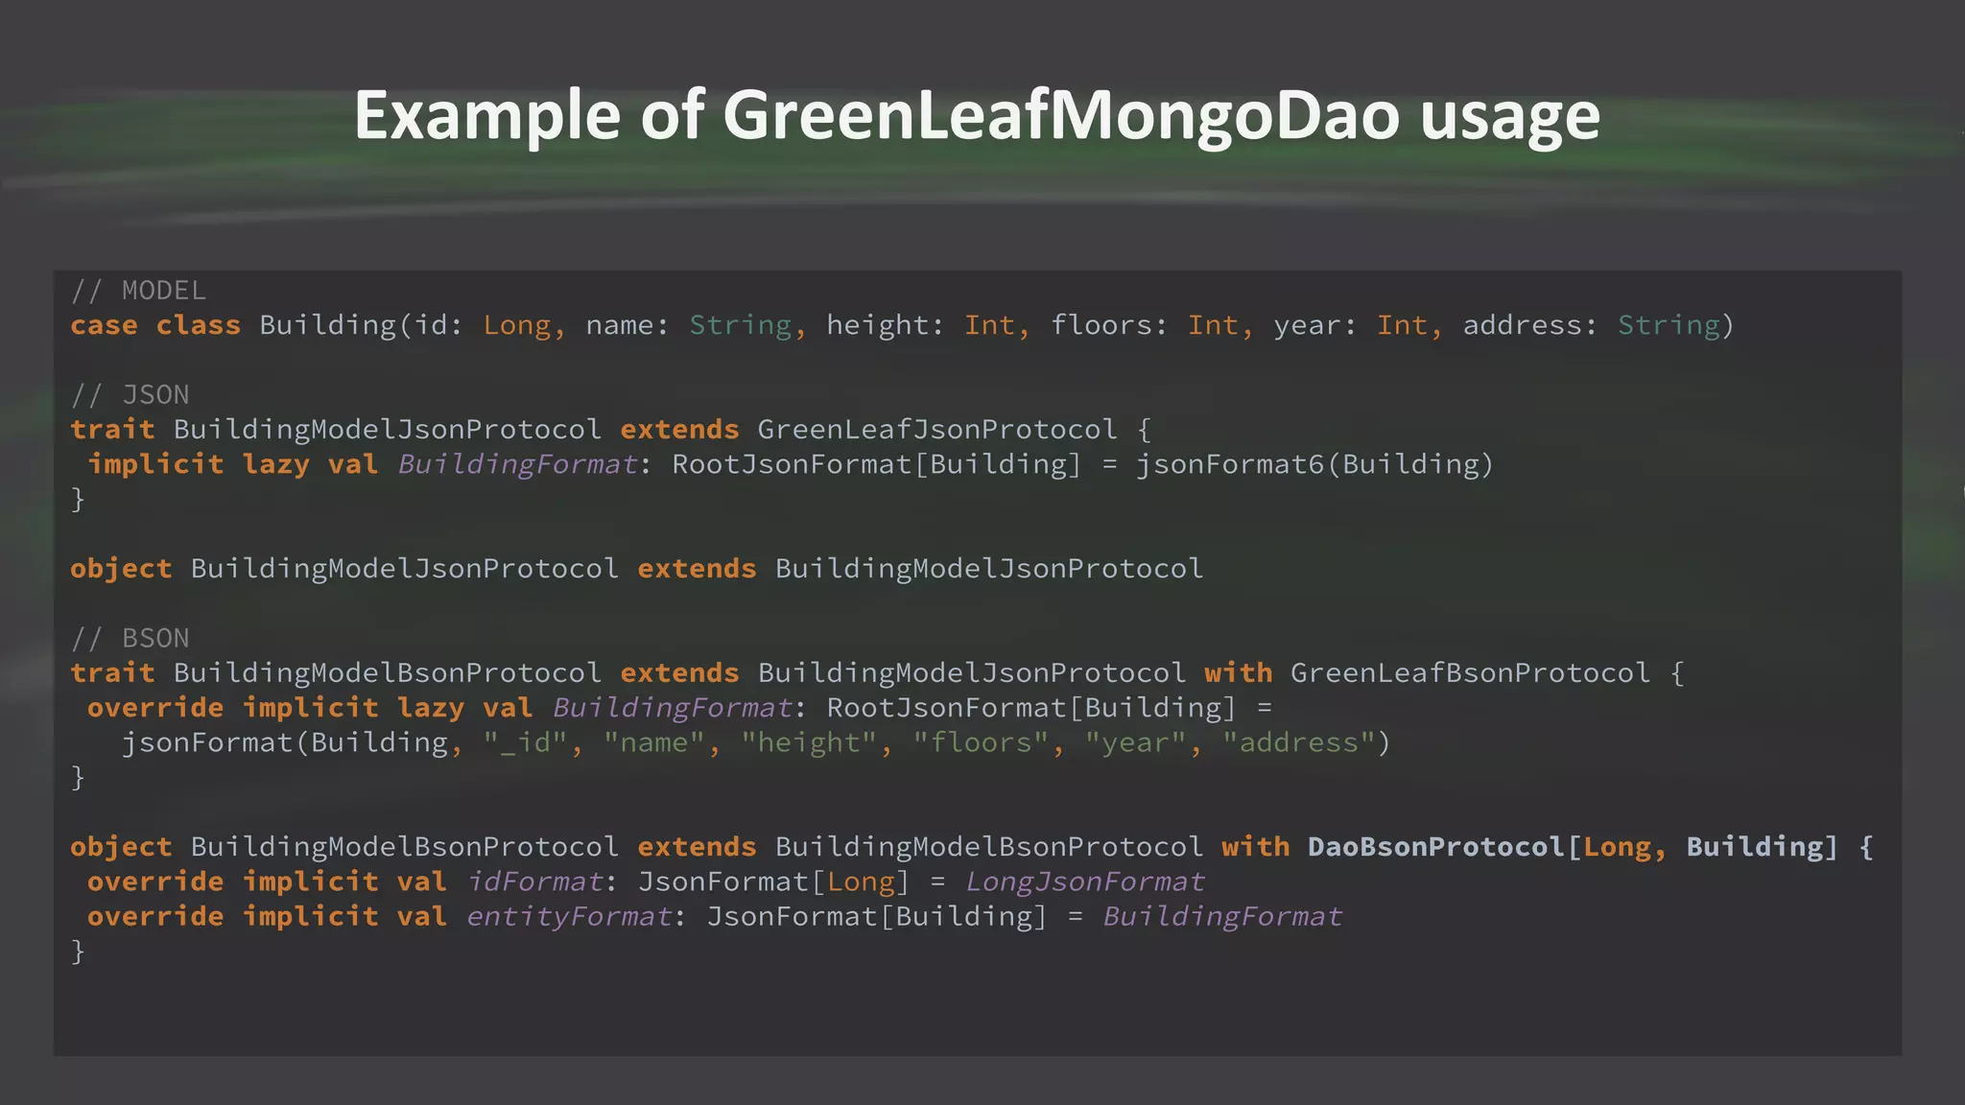Click 'jsonFormat(Building,' call
Screen dimensions: 1965x1105
pos(292,742)
